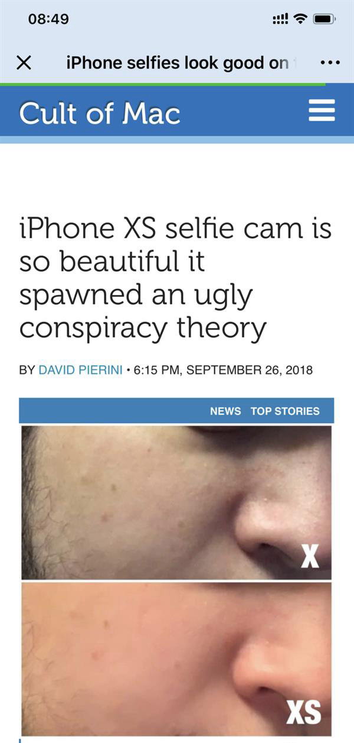354x743 pixels.
Task: Select the NEWS category tag
Action: (225, 411)
